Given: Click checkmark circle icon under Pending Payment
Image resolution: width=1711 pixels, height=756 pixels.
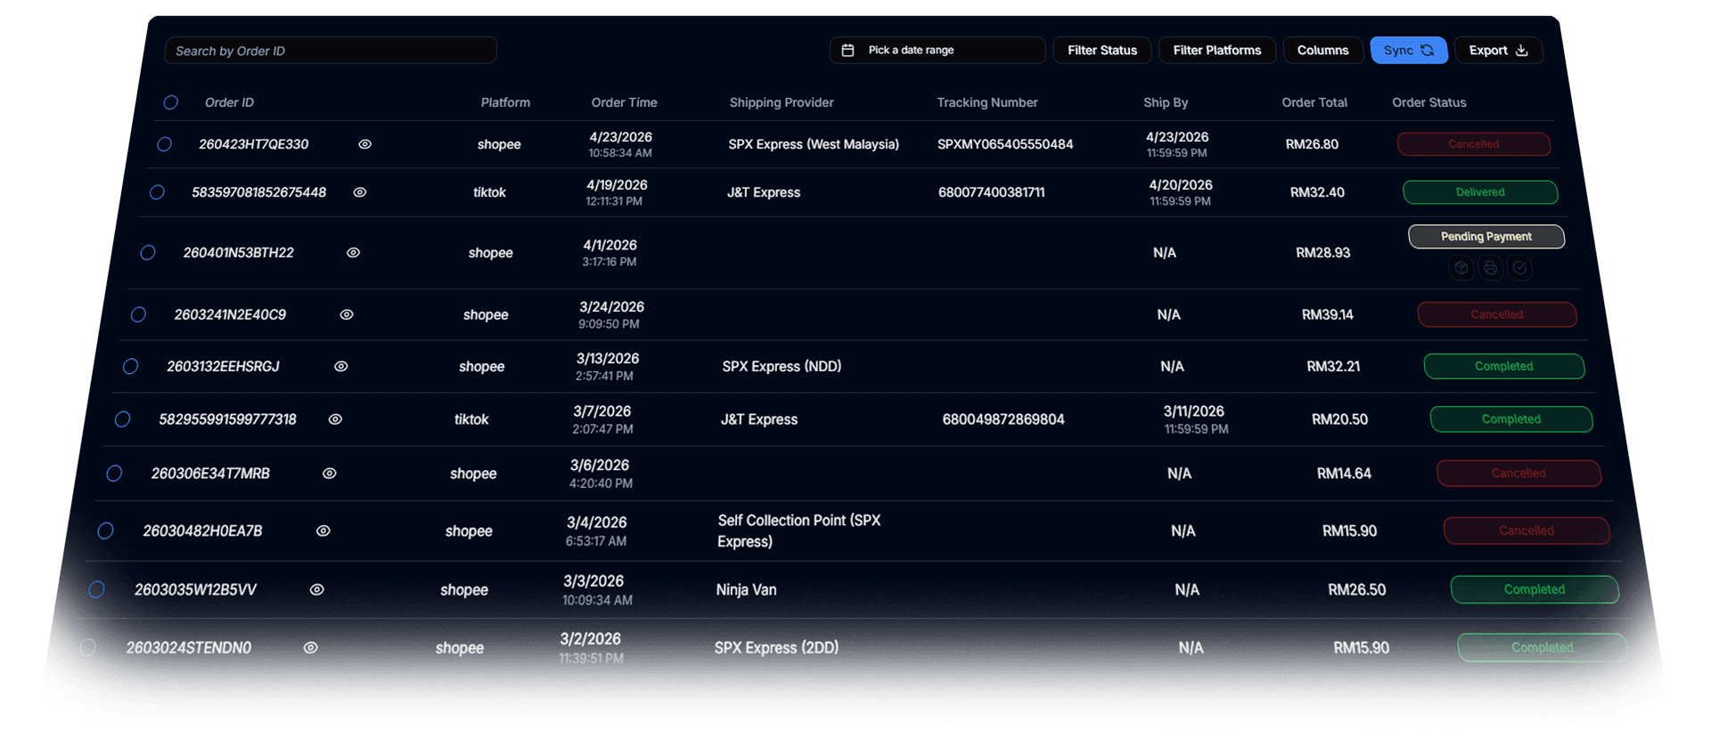Looking at the screenshot, I should (x=1519, y=267).
